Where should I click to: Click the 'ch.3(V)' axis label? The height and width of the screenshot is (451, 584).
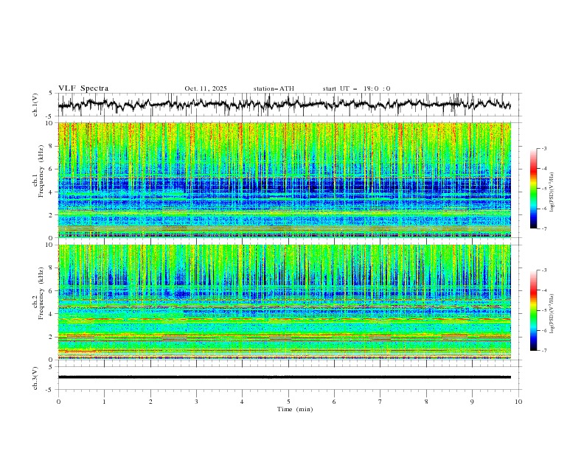tap(35, 378)
